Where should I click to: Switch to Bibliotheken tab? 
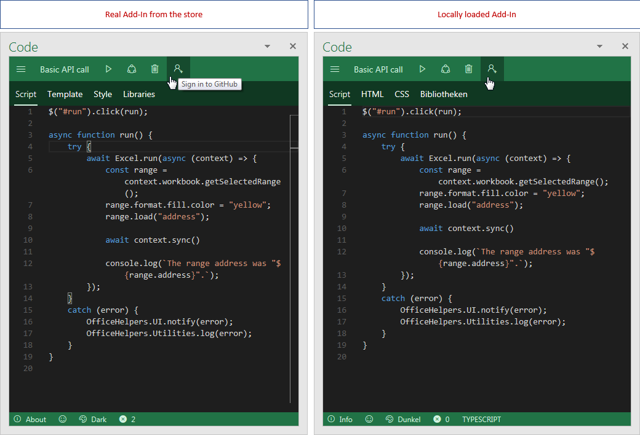pyautogui.click(x=444, y=94)
